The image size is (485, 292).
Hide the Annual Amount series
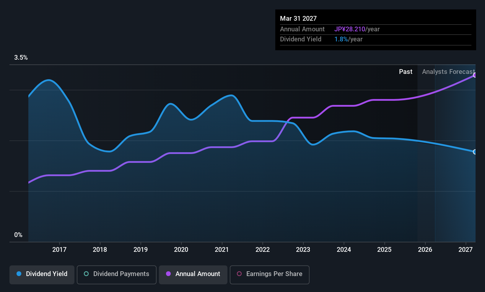[x=193, y=274]
